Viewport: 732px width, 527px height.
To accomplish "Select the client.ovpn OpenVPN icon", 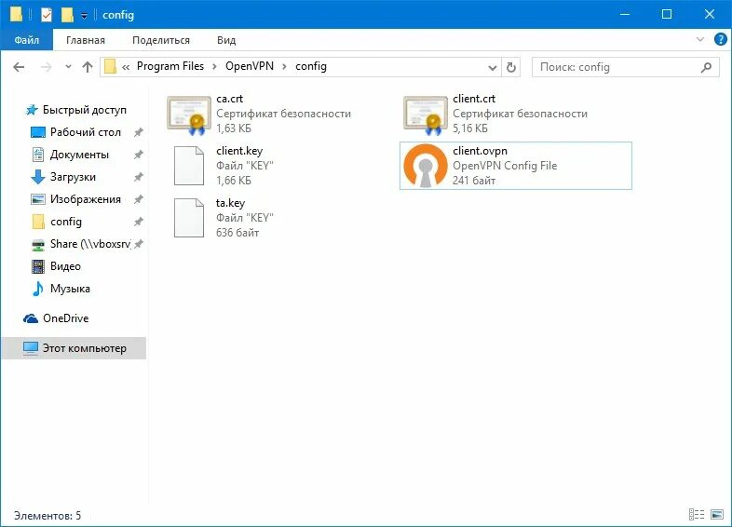I will point(426,166).
